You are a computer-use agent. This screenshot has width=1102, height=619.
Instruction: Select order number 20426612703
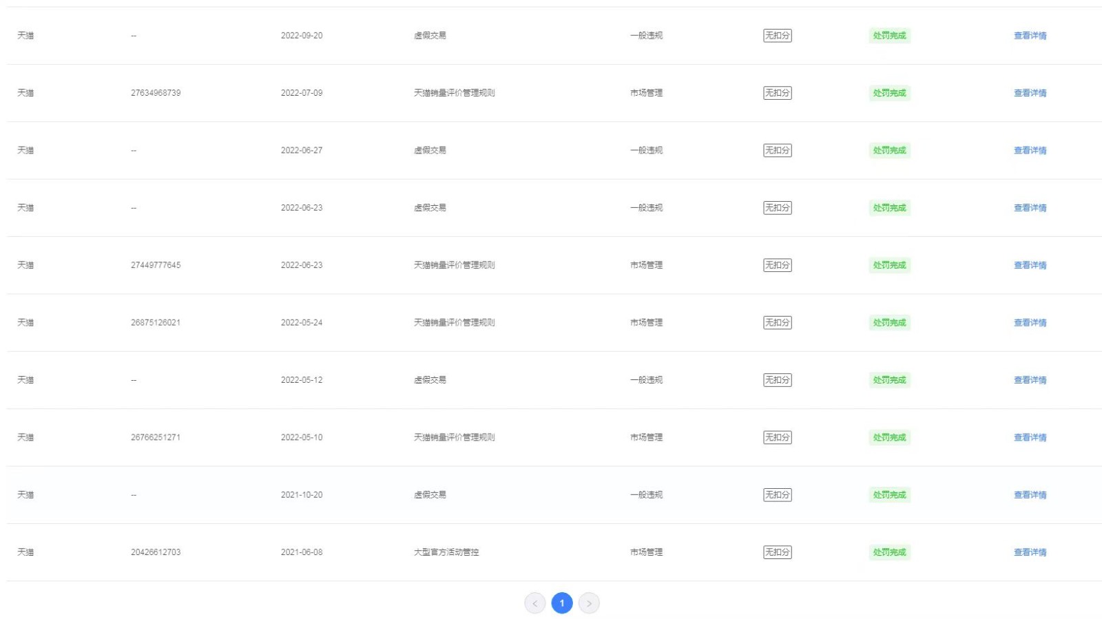click(x=156, y=552)
